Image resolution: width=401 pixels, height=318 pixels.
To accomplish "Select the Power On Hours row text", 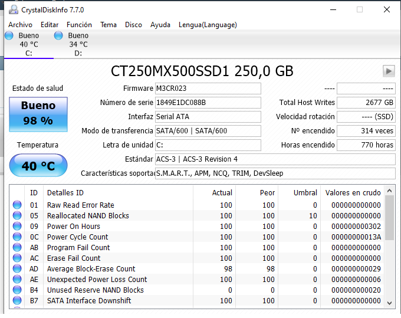I will (x=74, y=226).
